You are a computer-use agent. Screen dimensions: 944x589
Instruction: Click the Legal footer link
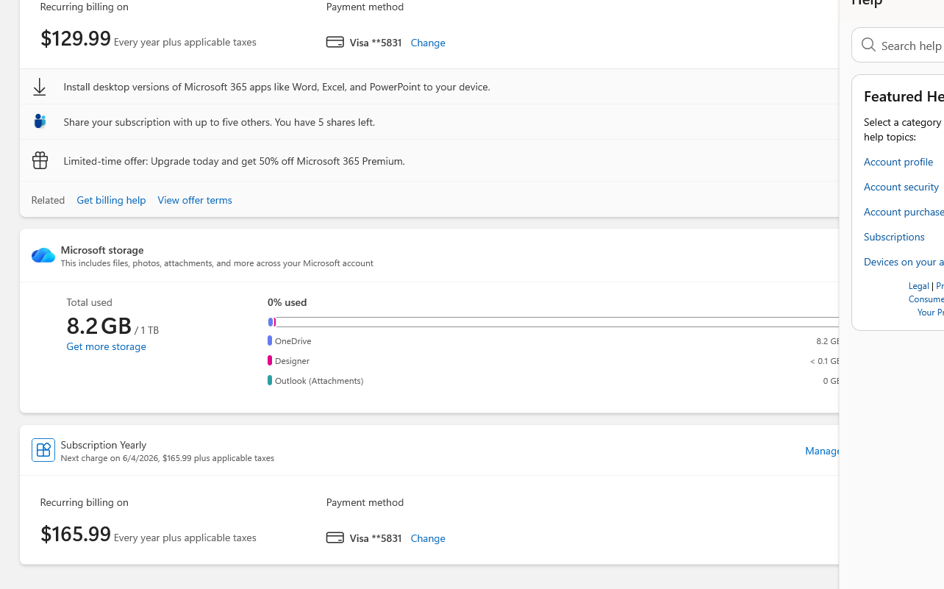click(x=918, y=286)
